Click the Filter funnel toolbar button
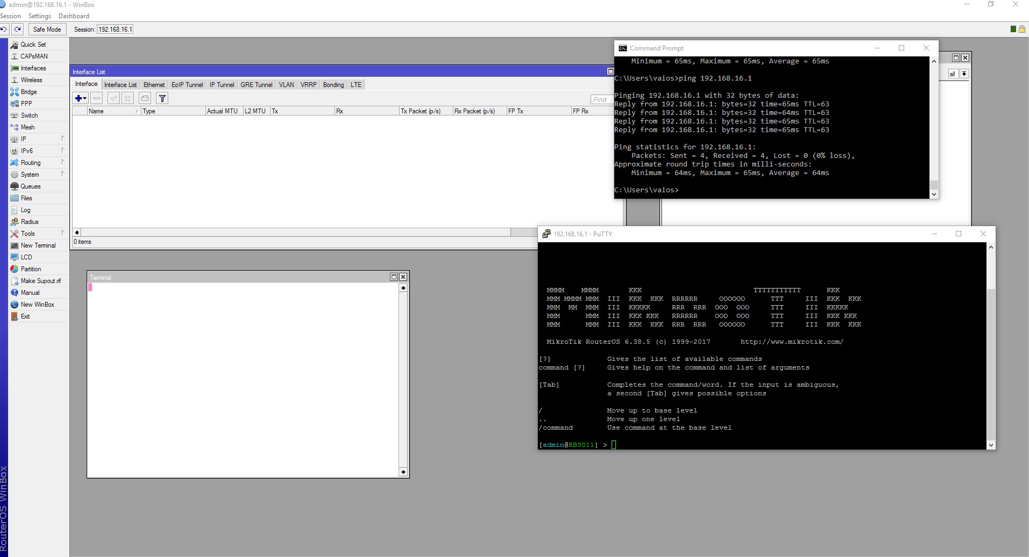Viewport: 1029px width, 557px height. click(162, 98)
